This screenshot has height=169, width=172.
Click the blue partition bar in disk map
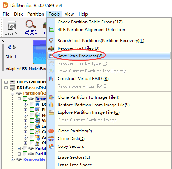coord(39,52)
